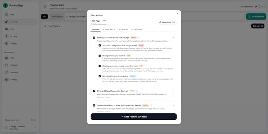The image size is (268, 134).
Task: Click Add 6 Features & 24 Tasks
Action: pyautogui.click(x=134, y=117)
